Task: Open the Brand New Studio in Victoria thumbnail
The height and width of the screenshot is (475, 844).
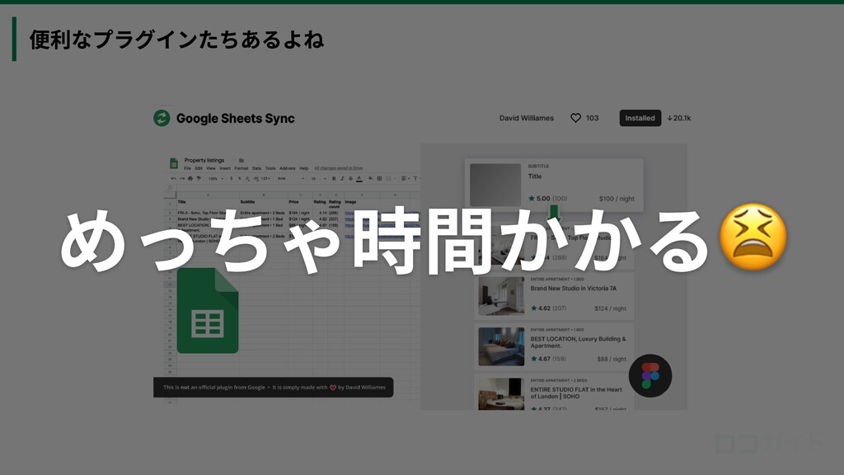Action: pos(501,296)
